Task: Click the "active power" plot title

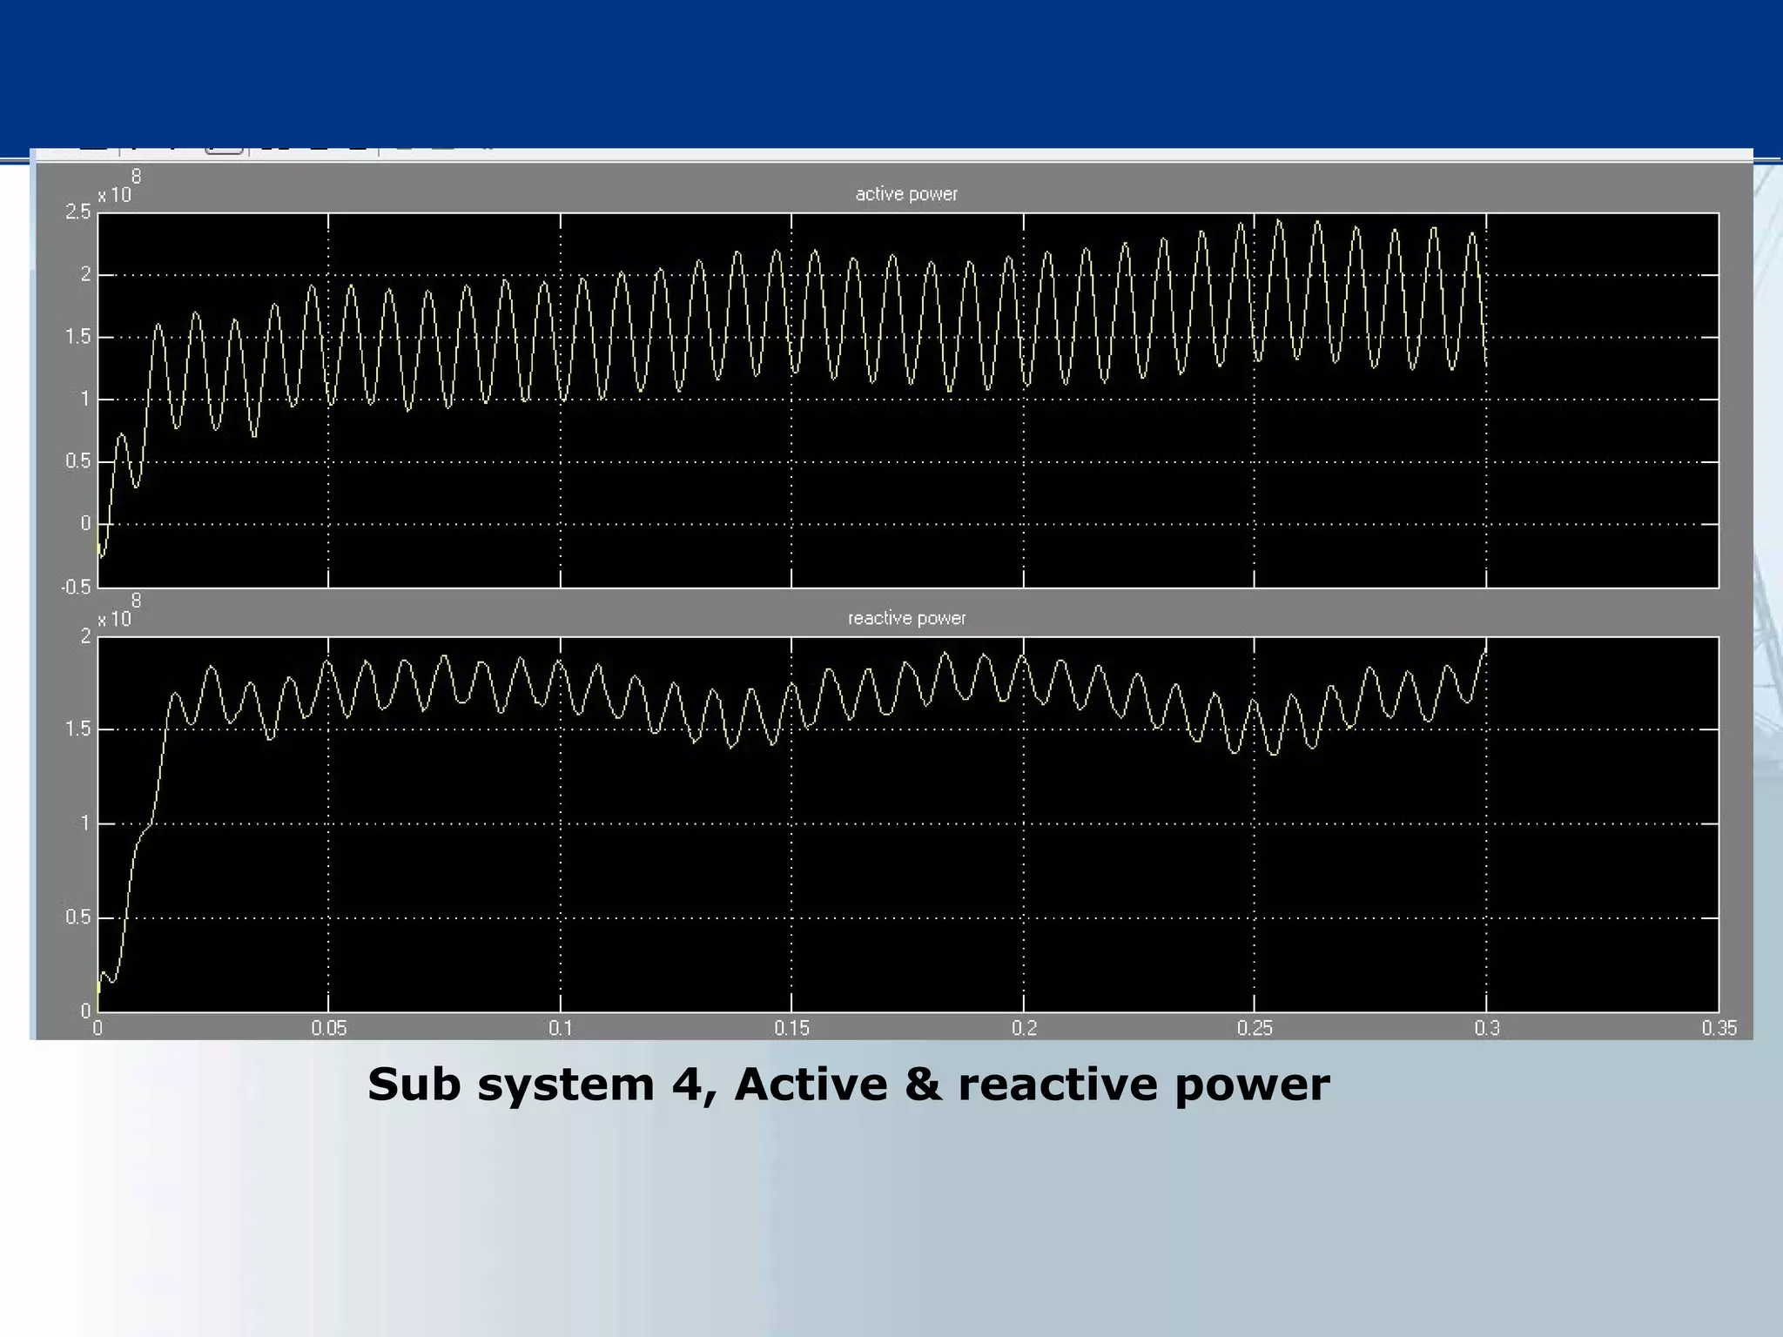Action: (906, 194)
